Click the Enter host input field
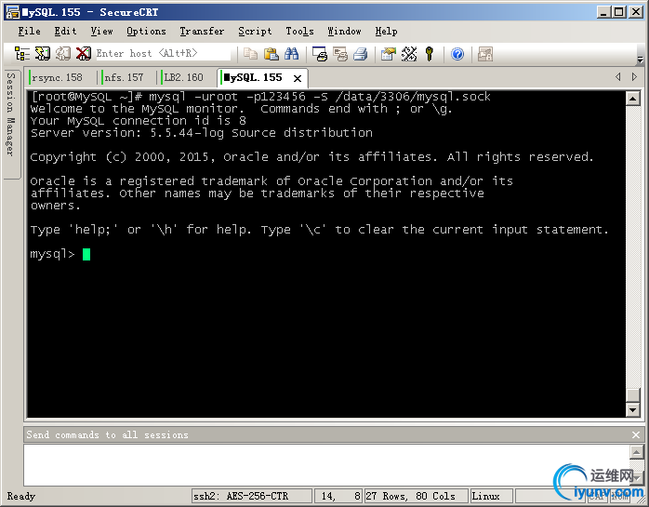 [x=163, y=53]
